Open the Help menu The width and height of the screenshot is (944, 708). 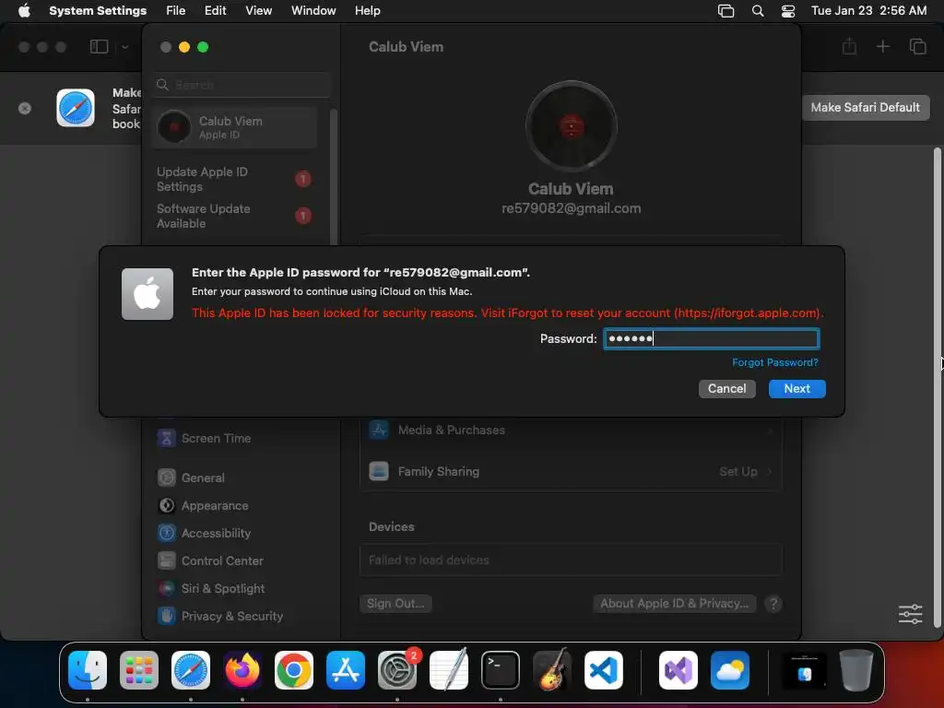pyautogui.click(x=367, y=10)
